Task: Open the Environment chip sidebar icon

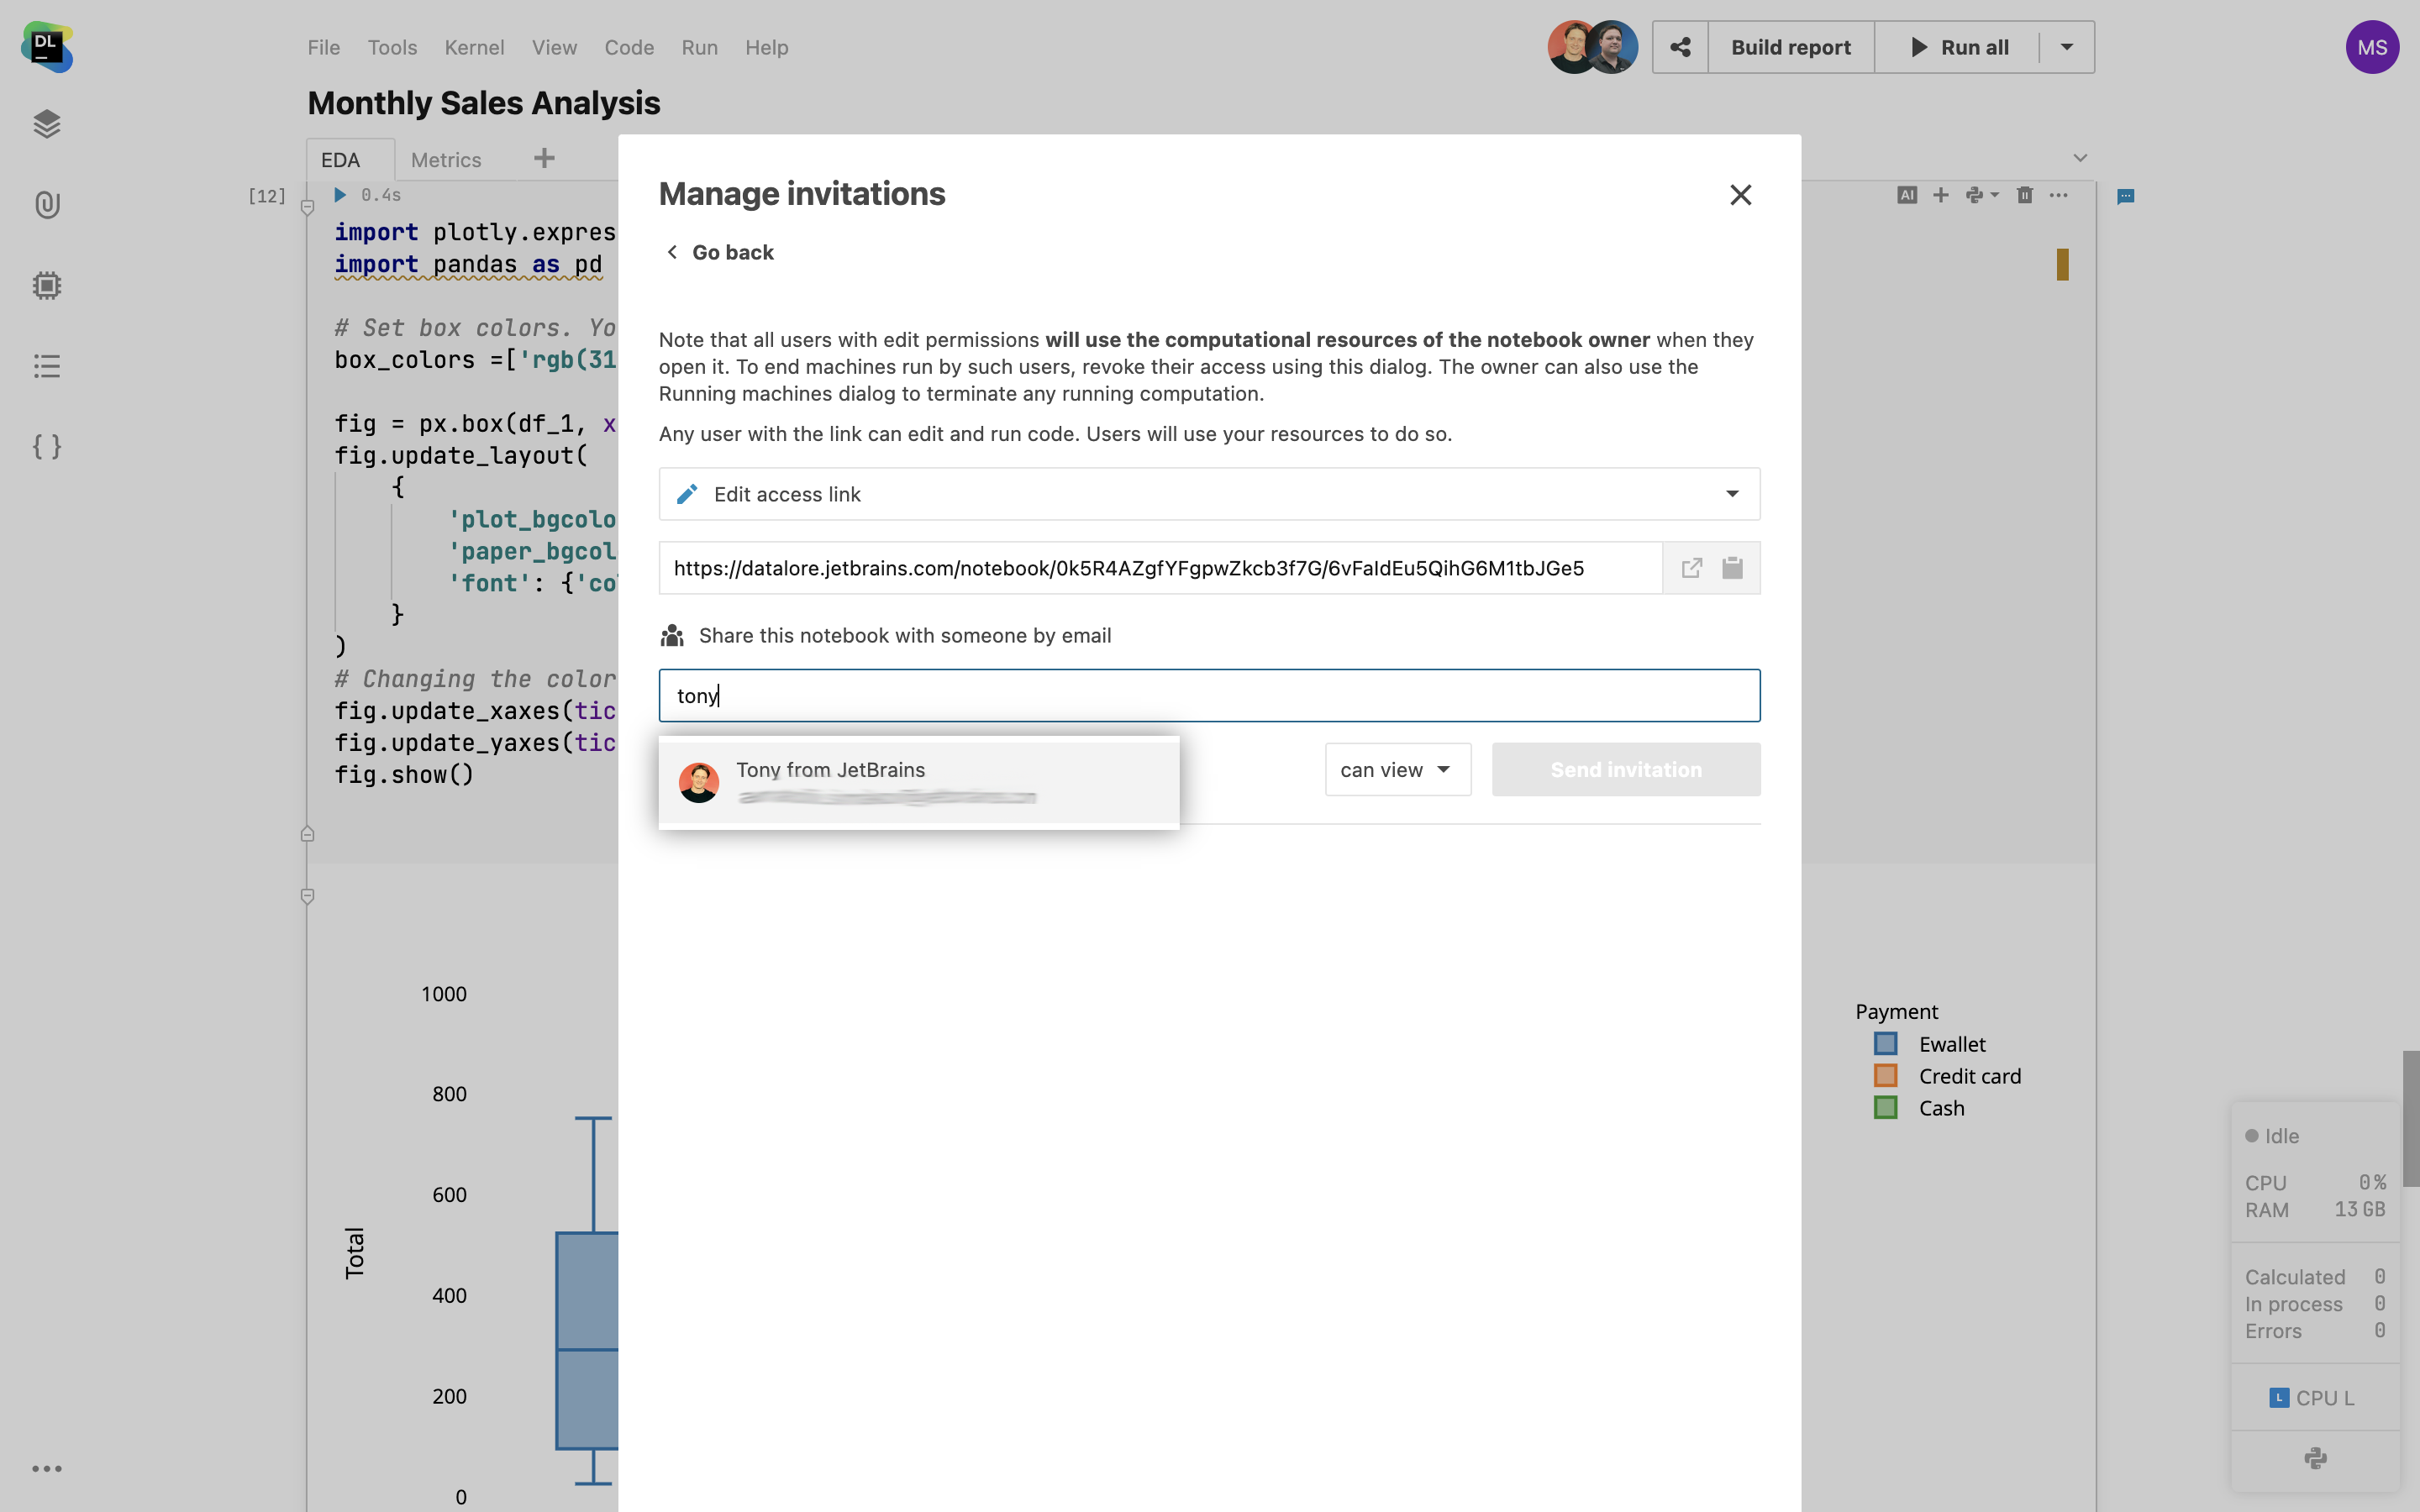Action: pos(47,286)
